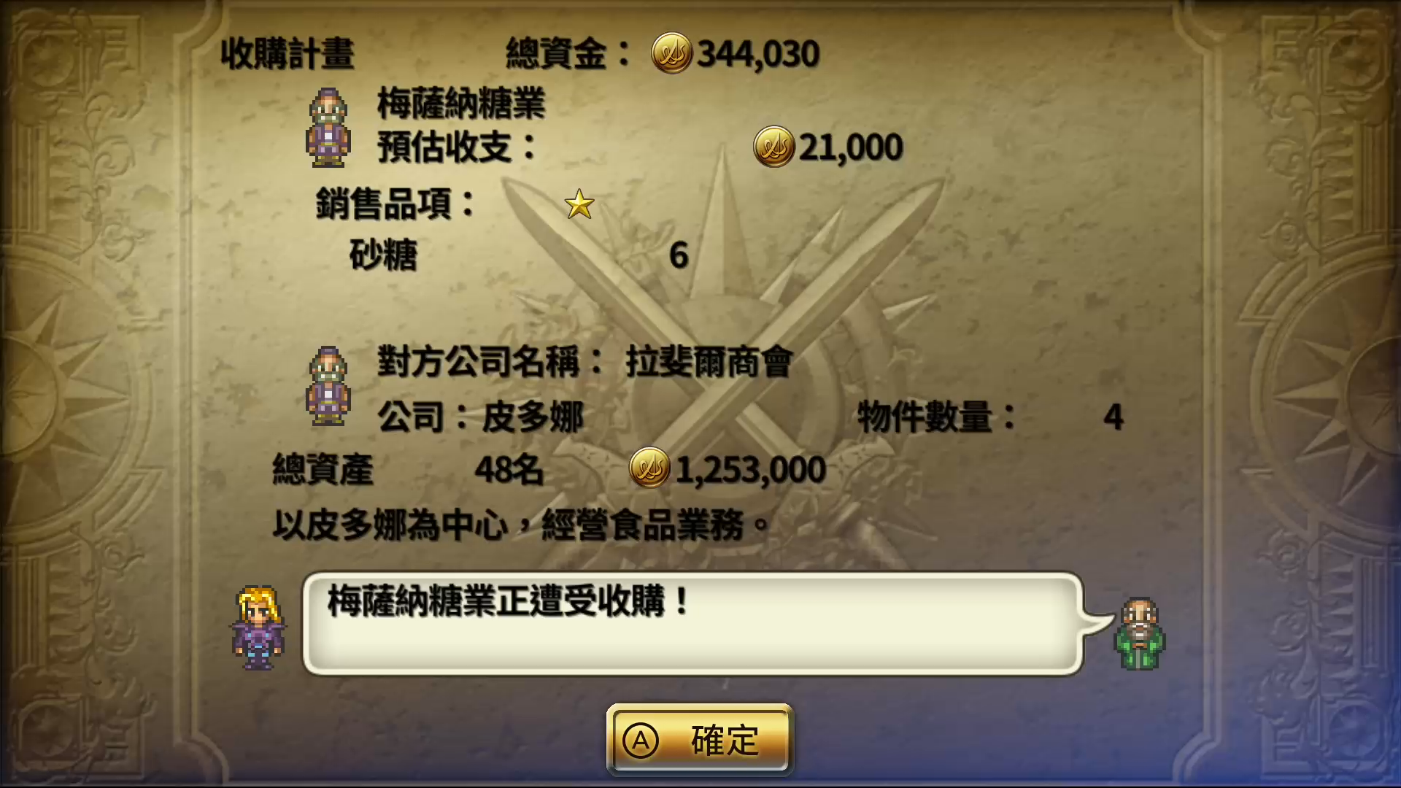Click the yellow star under 銷售品項
Screen dimensions: 1401x788
(579, 204)
